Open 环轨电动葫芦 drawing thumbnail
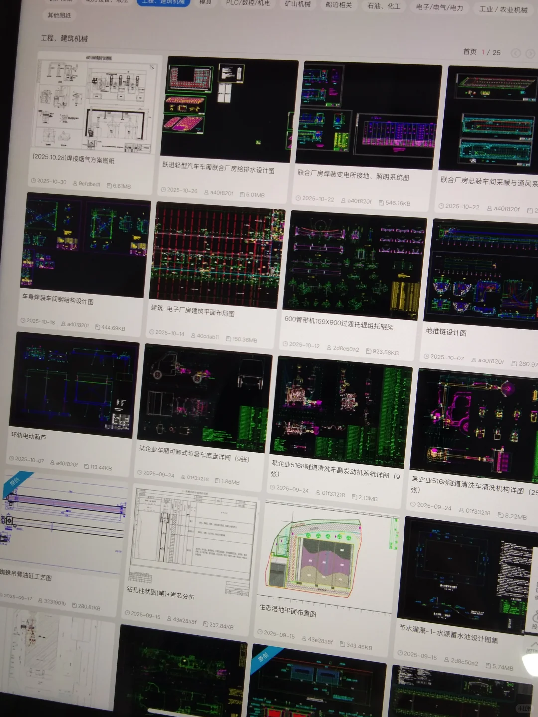Screen dimensions: 538x717 pos(74,385)
